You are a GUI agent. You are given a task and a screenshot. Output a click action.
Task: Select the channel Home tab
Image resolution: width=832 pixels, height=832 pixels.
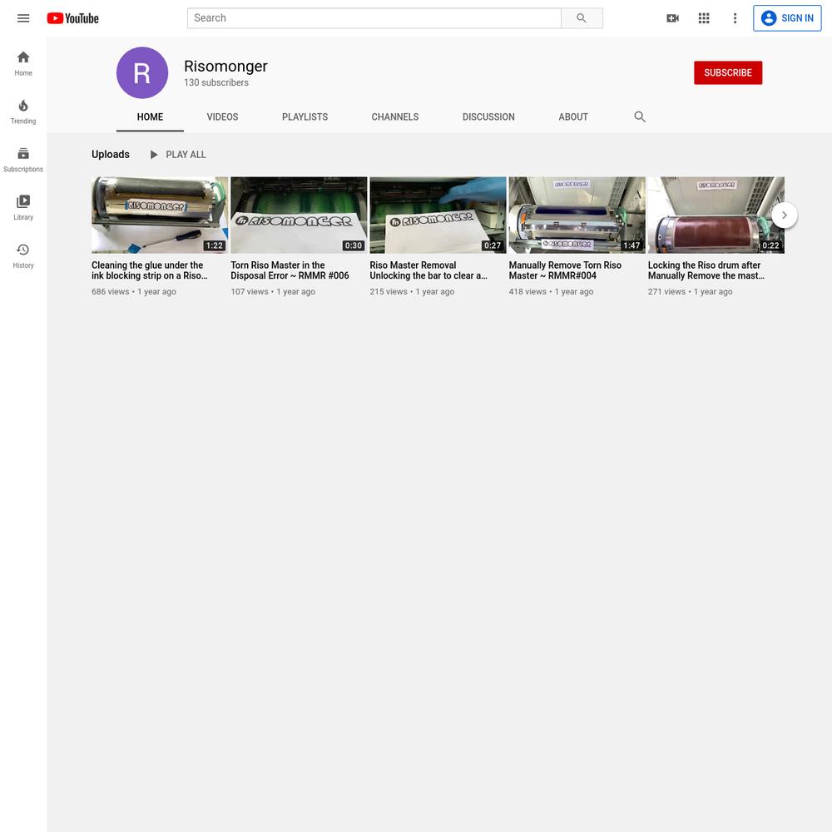pos(150,116)
